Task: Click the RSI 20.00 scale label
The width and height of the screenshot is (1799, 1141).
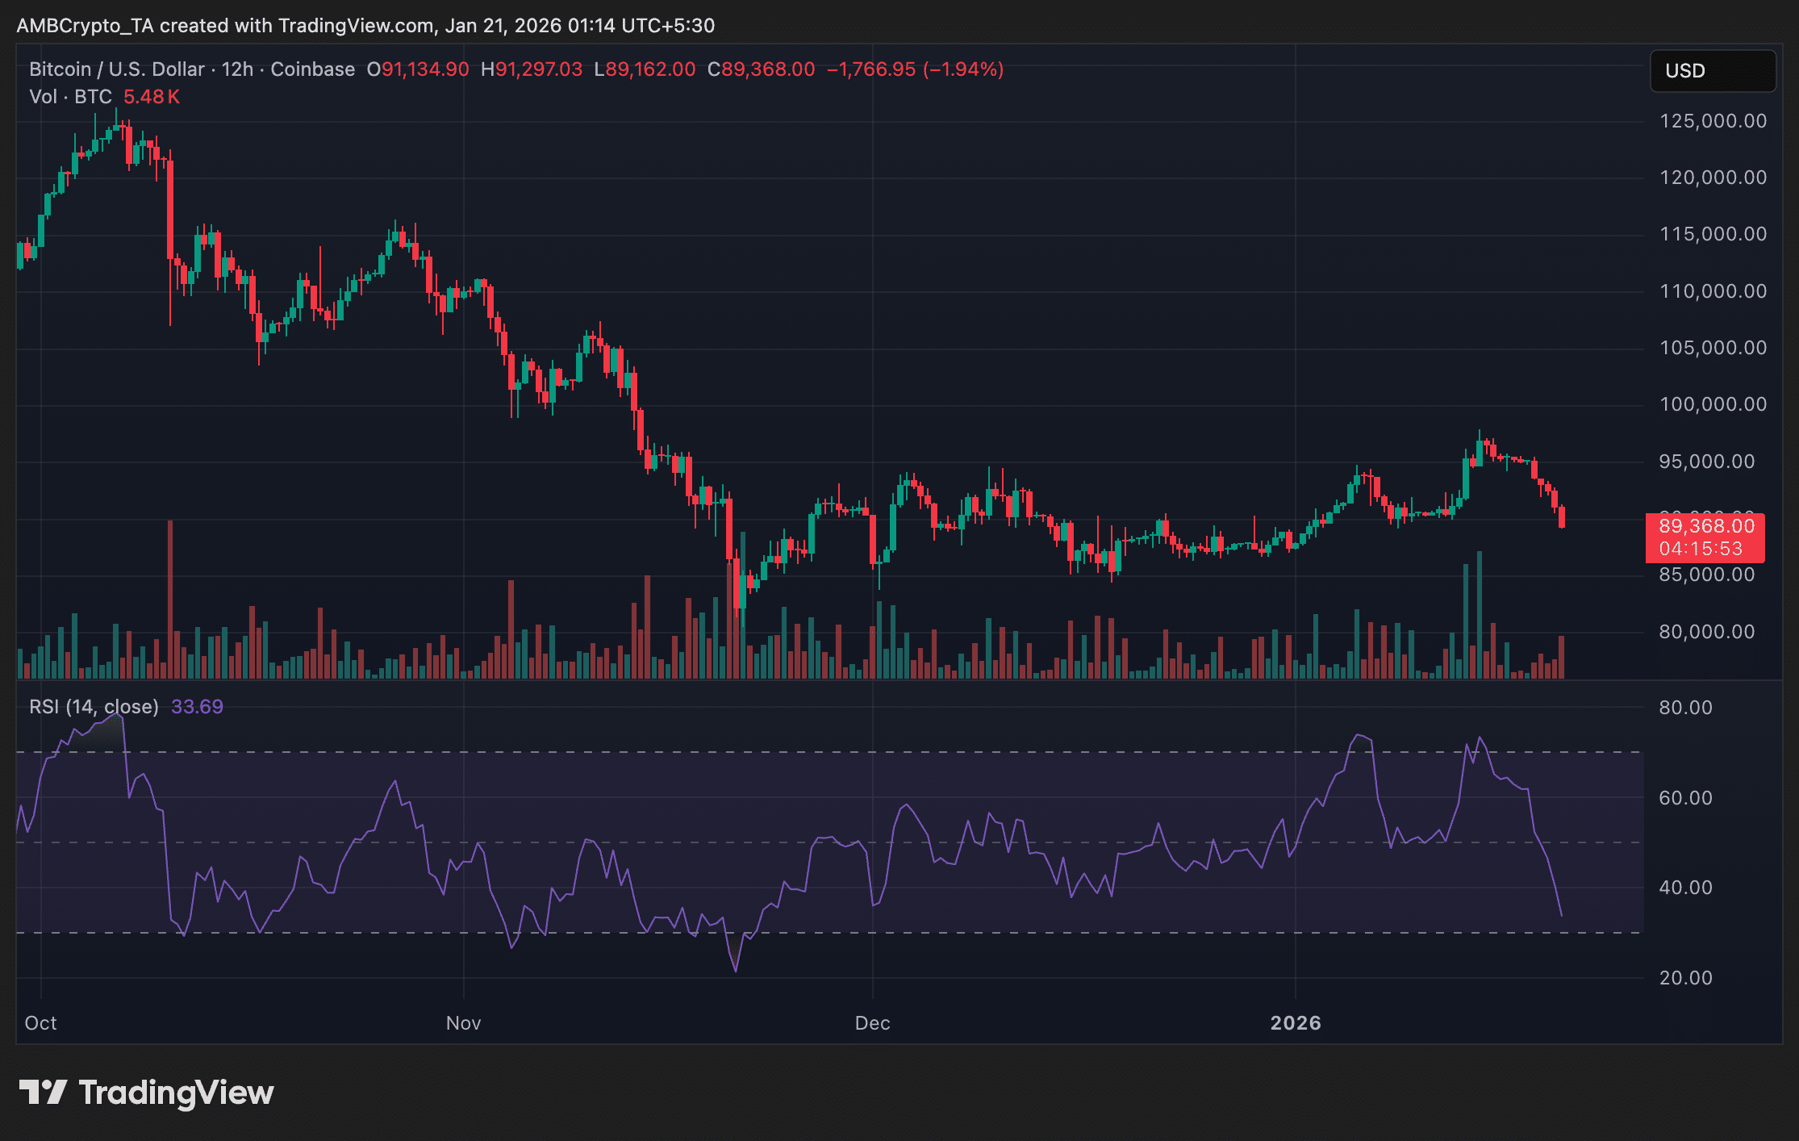Action: pyautogui.click(x=1685, y=978)
